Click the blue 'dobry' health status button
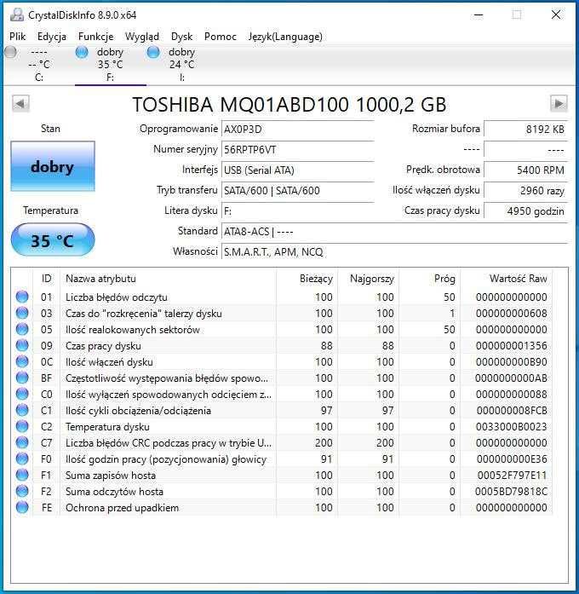 click(x=53, y=166)
